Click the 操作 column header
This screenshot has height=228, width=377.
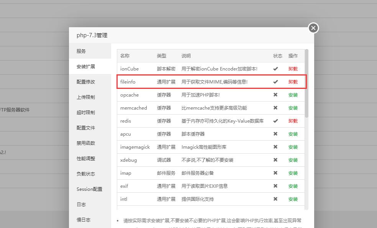pyautogui.click(x=293, y=56)
